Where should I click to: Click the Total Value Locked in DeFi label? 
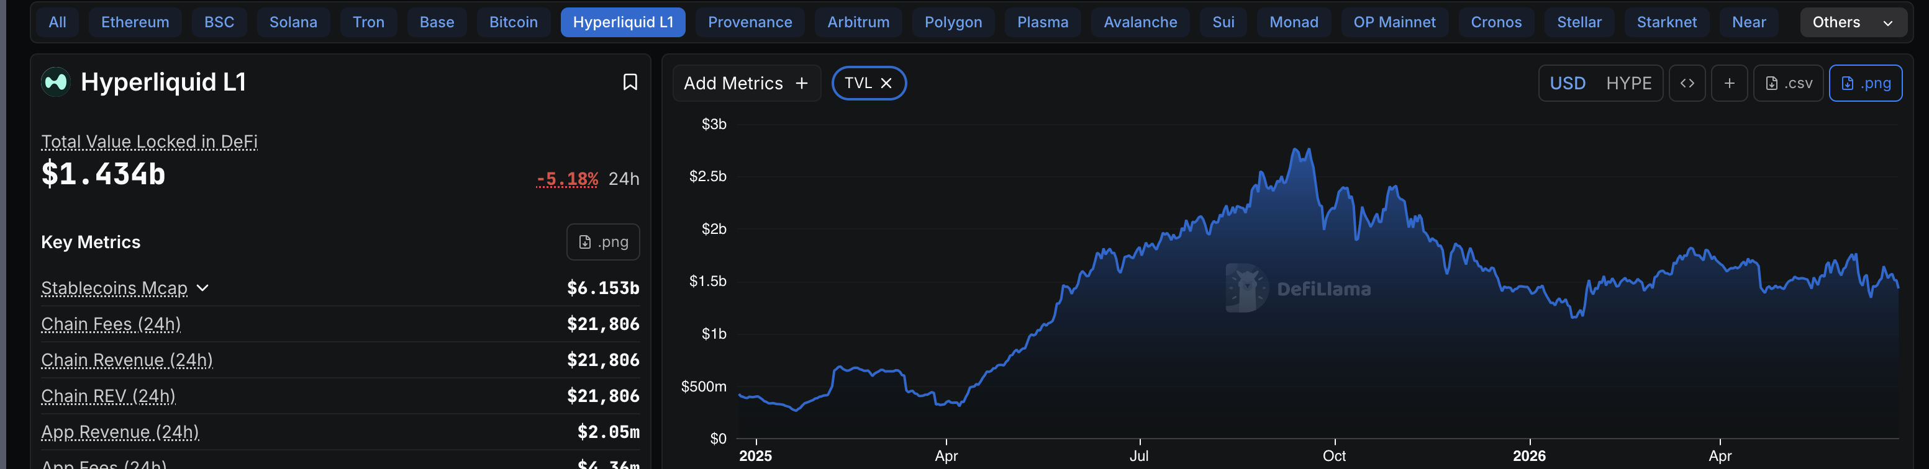pos(149,141)
